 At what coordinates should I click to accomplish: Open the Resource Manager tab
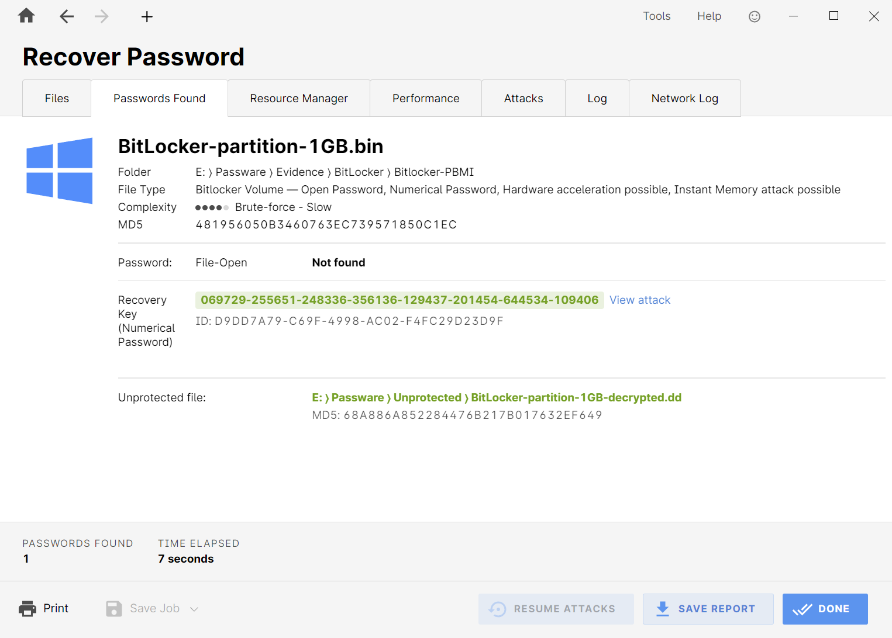pyautogui.click(x=299, y=98)
